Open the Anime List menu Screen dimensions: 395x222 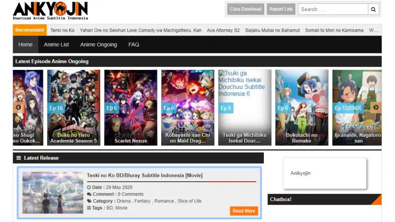(56, 45)
